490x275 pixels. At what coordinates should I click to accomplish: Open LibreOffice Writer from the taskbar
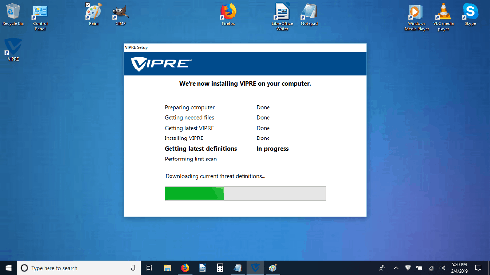click(202, 268)
